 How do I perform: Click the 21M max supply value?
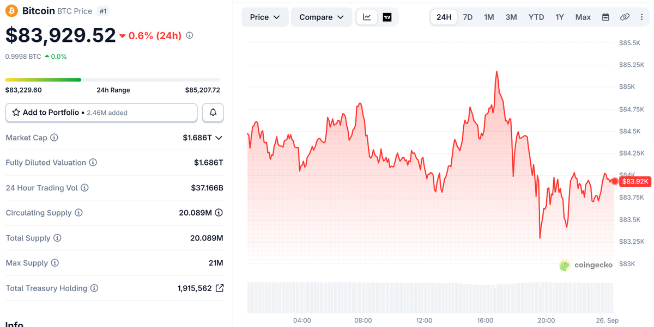click(216, 263)
